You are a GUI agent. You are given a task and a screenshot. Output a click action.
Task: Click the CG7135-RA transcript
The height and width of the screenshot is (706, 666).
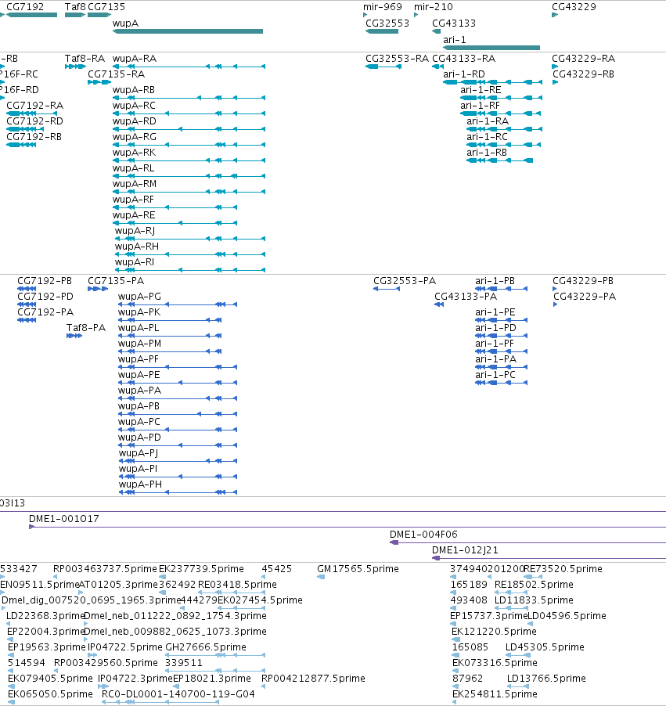(99, 82)
